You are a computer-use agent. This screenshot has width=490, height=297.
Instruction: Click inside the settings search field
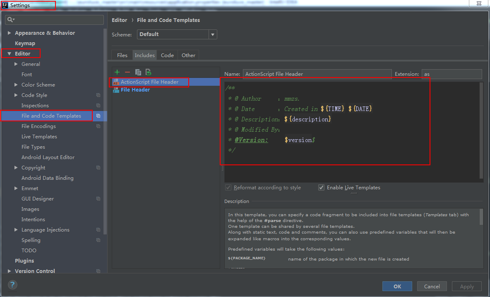[54, 19]
